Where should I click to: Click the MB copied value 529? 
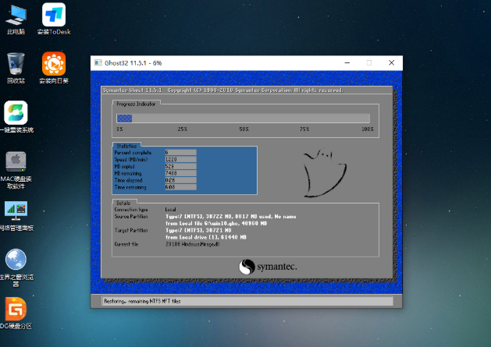point(180,166)
